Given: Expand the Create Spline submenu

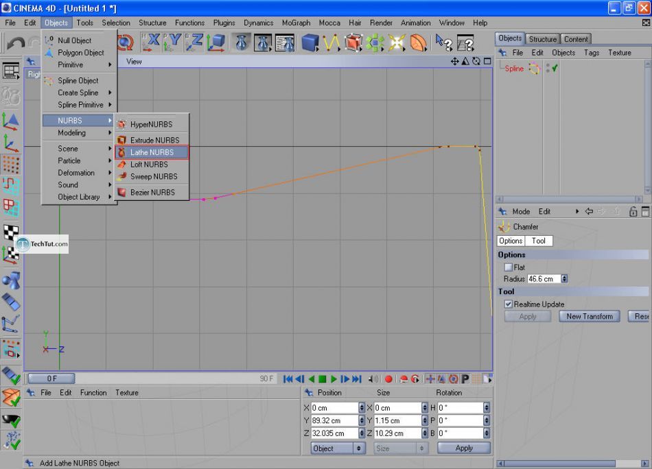Looking at the screenshot, I should click(x=80, y=93).
